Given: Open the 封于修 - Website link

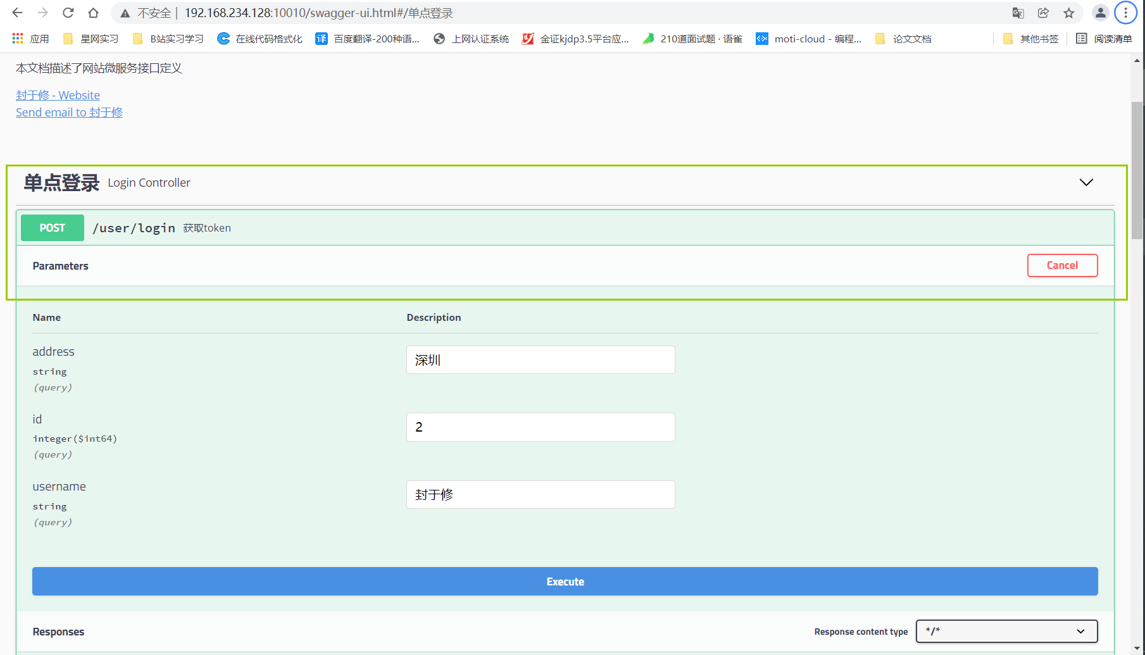Looking at the screenshot, I should pyautogui.click(x=58, y=95).
